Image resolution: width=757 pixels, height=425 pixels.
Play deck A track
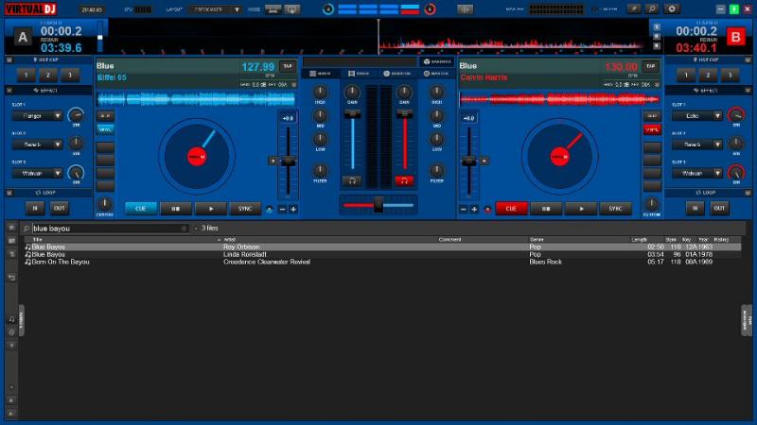210,209
